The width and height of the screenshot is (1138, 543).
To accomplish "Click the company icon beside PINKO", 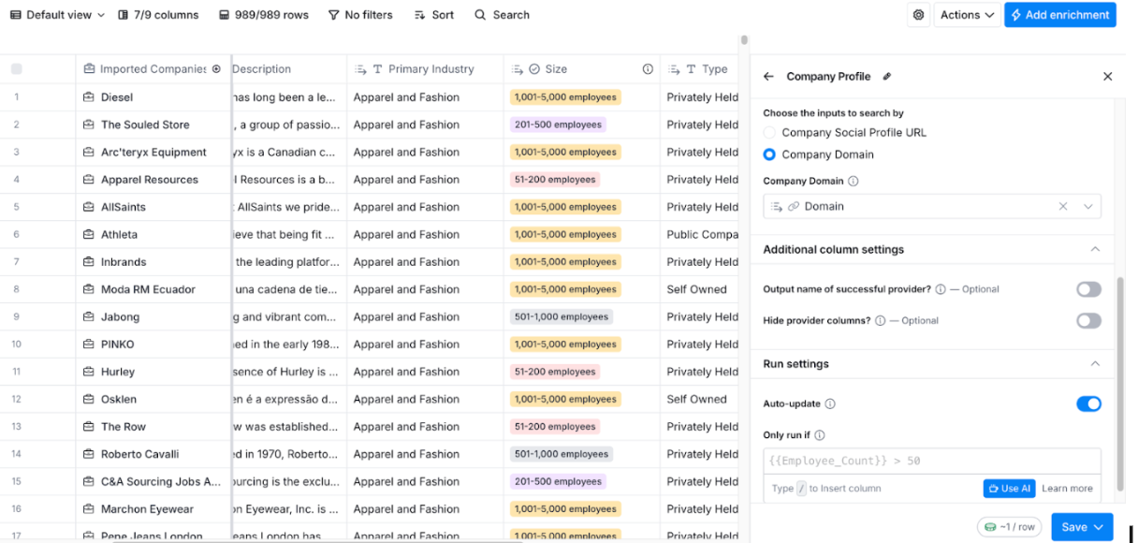I will (89, 345).
